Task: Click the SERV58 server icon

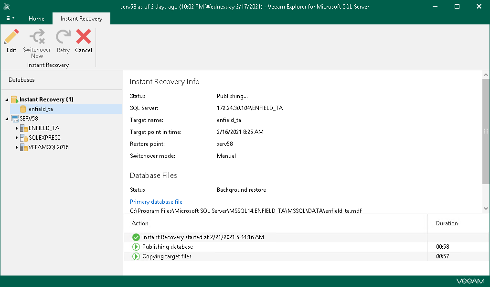Action: click(x=15, y=119)
